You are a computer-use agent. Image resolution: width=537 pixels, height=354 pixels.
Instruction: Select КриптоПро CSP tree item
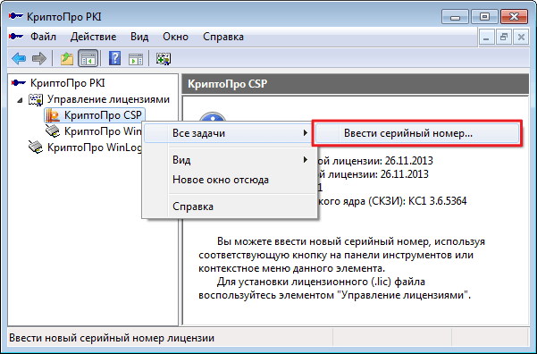(x=103, y=115)
